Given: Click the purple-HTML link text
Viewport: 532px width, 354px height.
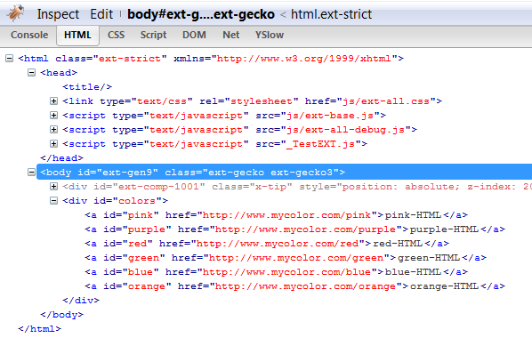Looking at the screenshot, I should pos(444,229).
